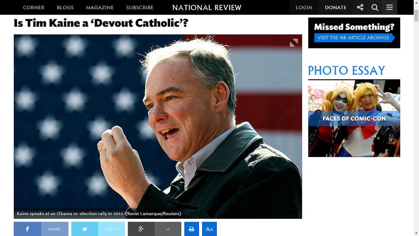The image size is (419, 236).
Task: Open the Blogs menu item
Action: click(x=65, y=7)
